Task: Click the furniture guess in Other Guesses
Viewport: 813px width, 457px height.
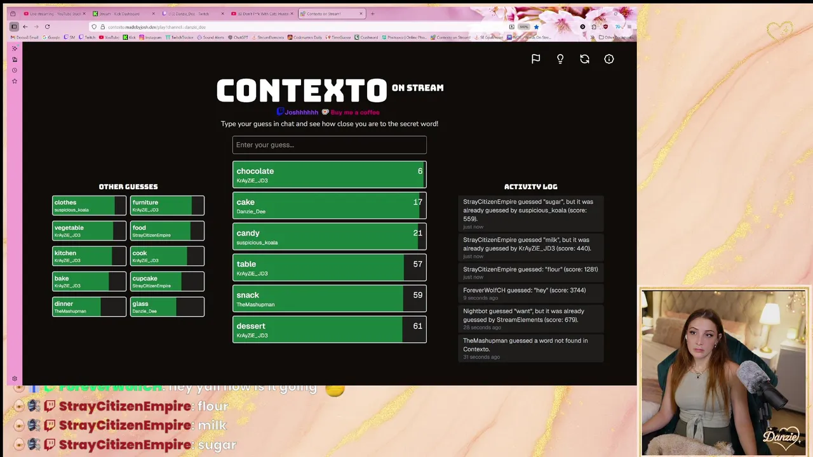Action: click(x=167, y=206)
